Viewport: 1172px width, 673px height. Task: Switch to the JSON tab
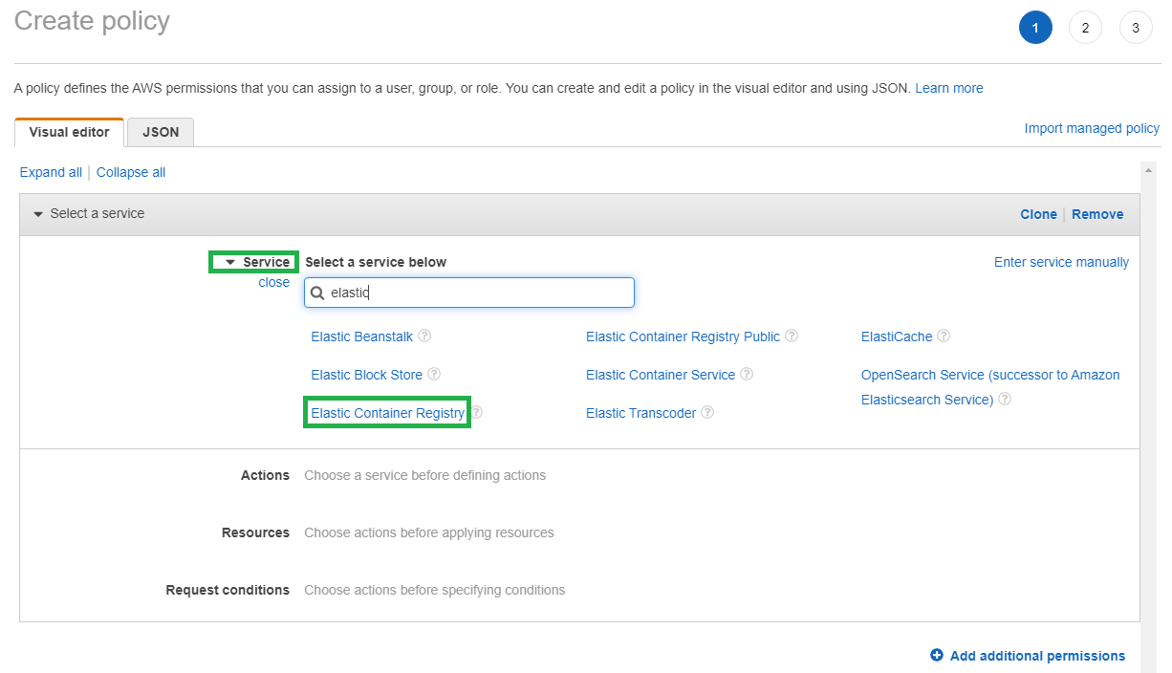click(x=161, y=132)
